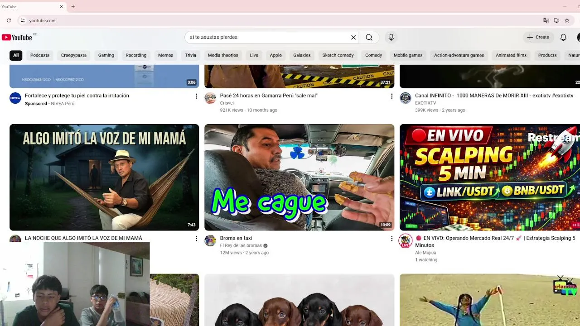Screen dimensions: 580x326
Task: Open EXOTIXTV channel avatar
Action: (406, 98)
